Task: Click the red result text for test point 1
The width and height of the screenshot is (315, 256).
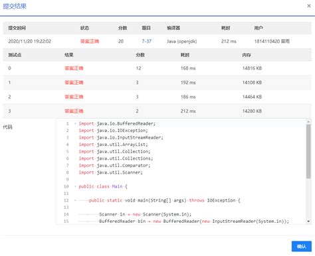Action: point(74,82)
